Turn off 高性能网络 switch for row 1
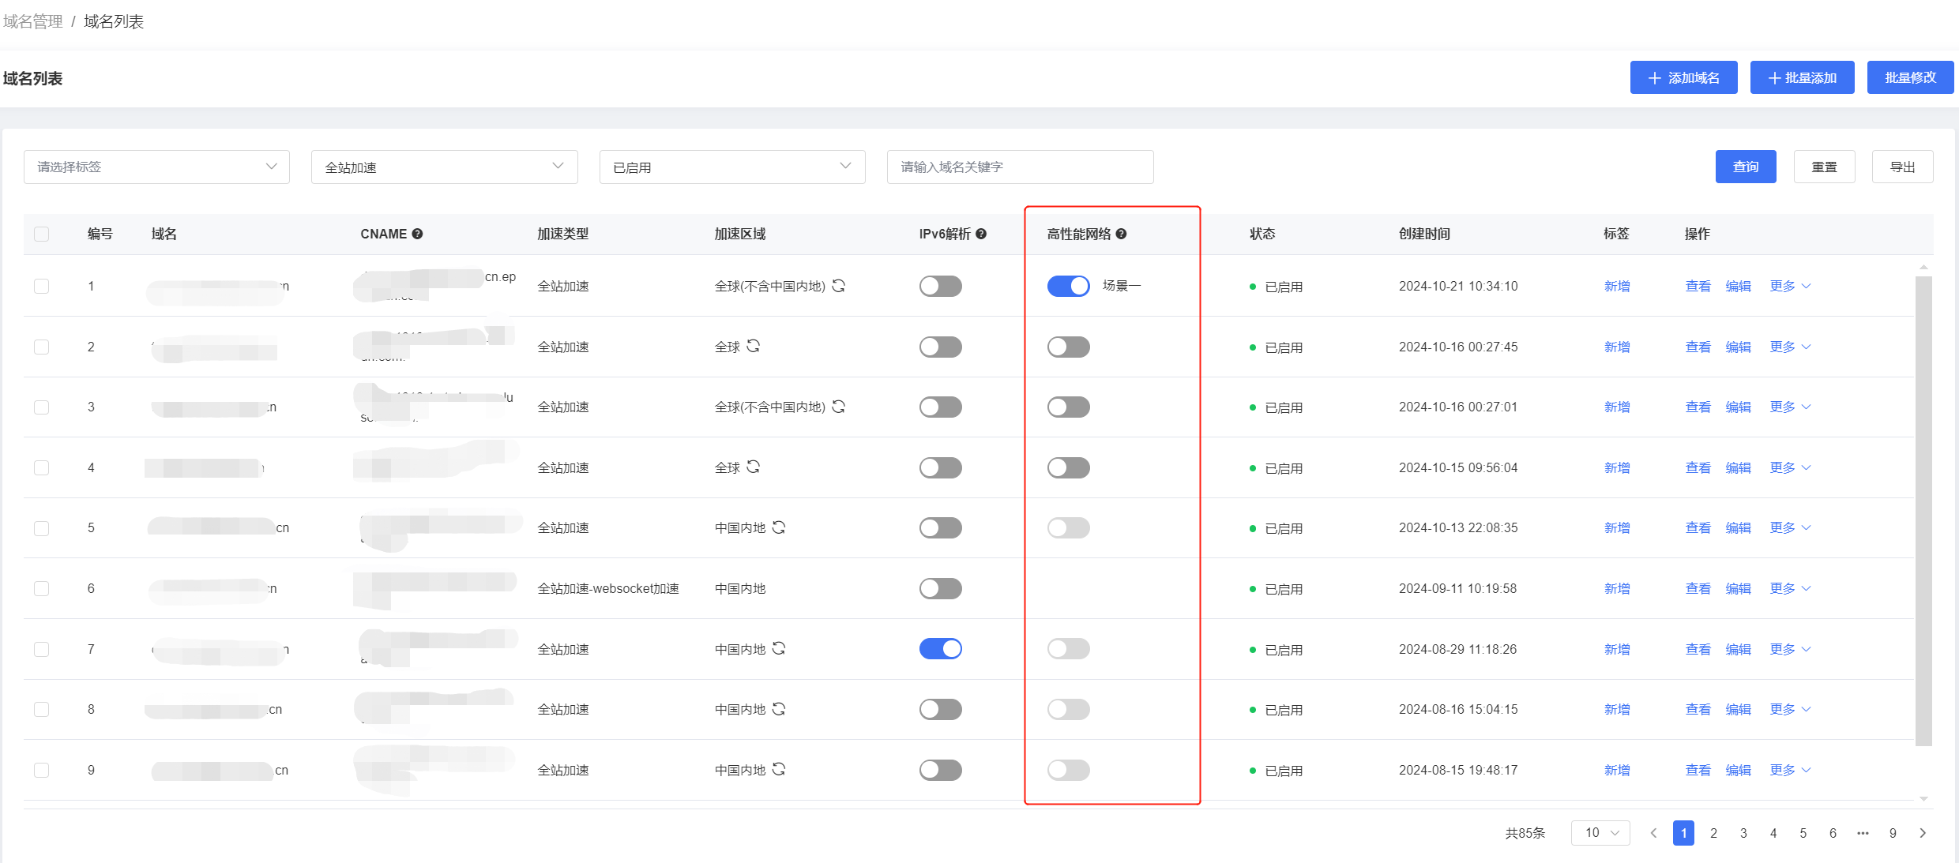This screenshot has height=863, width=1959. point(1069,286)
